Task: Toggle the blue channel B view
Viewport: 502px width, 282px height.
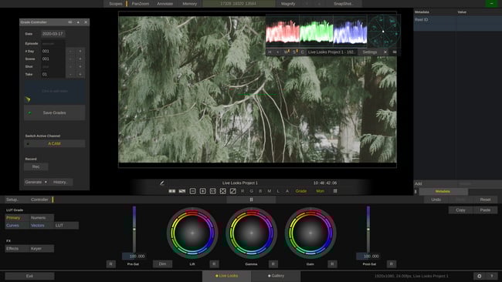Action: coord(260,191)
